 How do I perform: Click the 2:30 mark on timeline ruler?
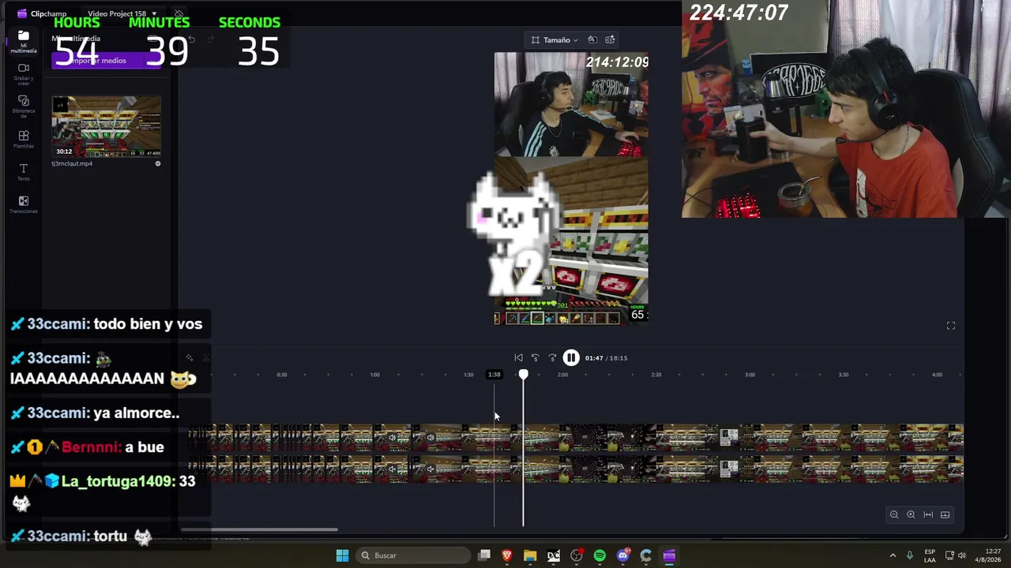656,375
